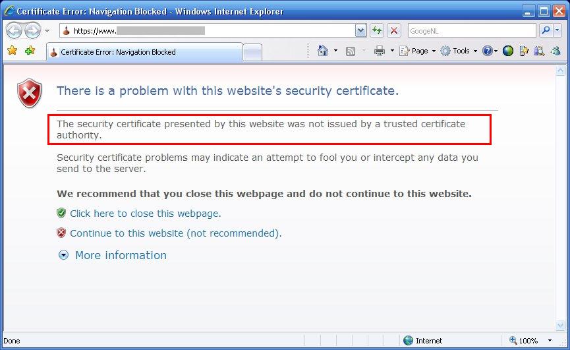Expand the address bar dropdown

(360, 30)
